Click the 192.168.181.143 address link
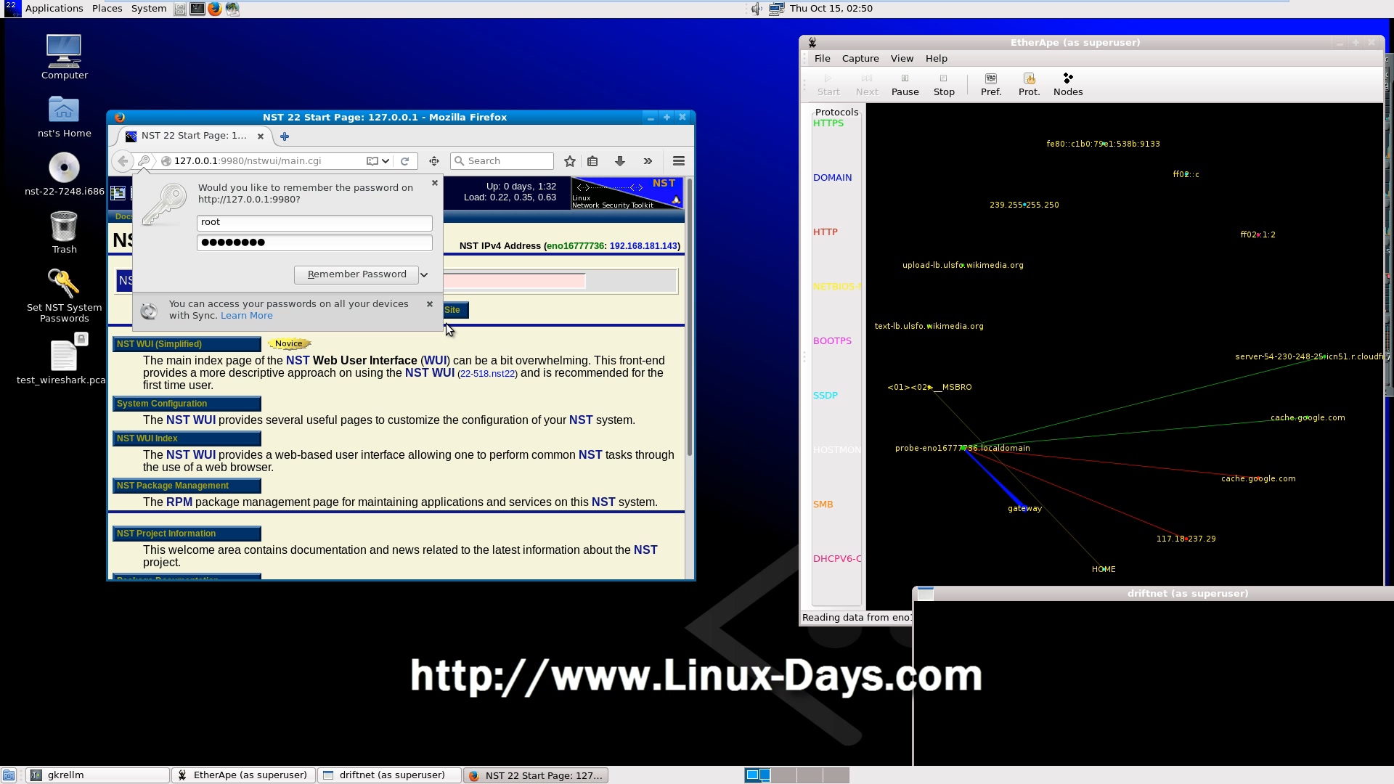Image resolution: width=1394 pixels, height=784 pixels. (643, 246)
